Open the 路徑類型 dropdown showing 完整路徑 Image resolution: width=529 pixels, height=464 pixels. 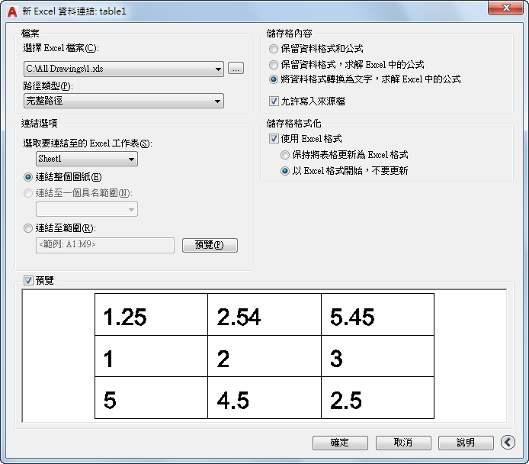coord(123,101)
